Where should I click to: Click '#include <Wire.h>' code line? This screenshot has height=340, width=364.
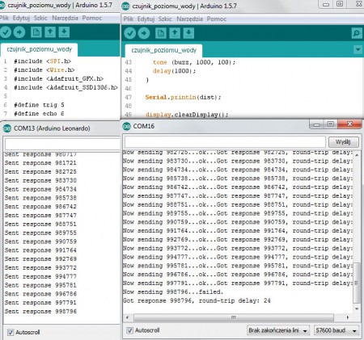pos(44,70)
